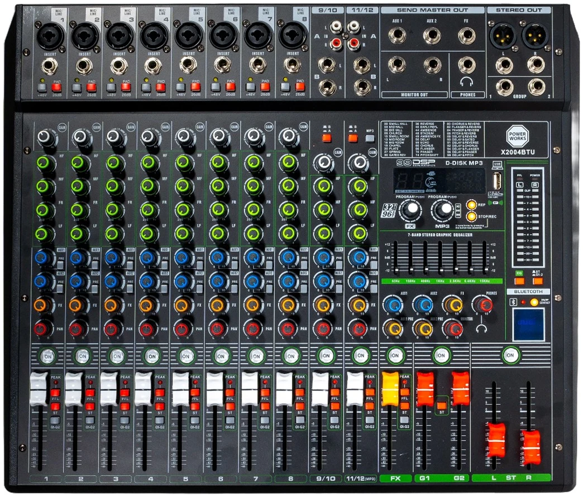Push the MP3 PROGRAM knob
Image resolution: width=583 pixels, height=497 pixels.
click(442, 210)
